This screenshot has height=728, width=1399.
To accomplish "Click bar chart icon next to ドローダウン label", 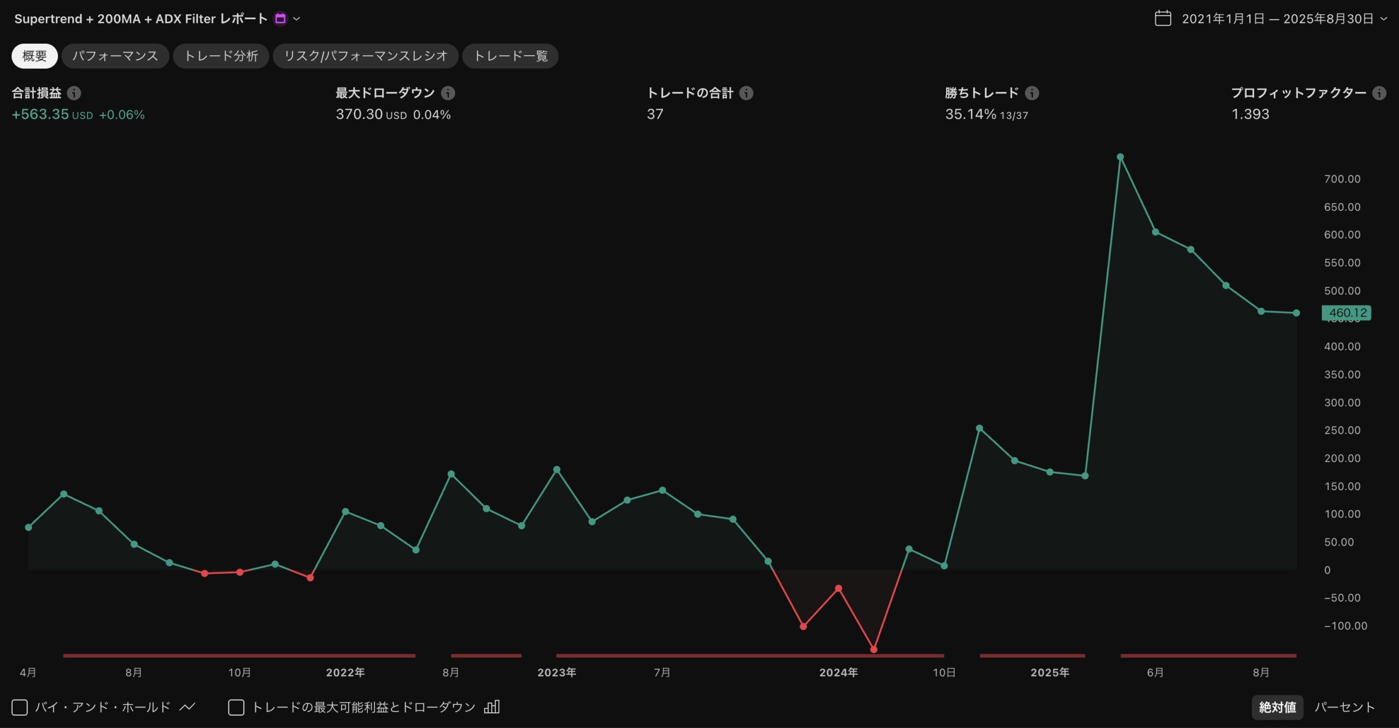I will pyautogui.click(x=492, y=707).
